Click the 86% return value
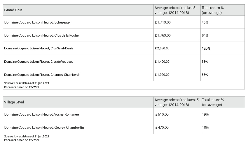The height and width of the screenshot is (147, 248). tap(205, 75)
